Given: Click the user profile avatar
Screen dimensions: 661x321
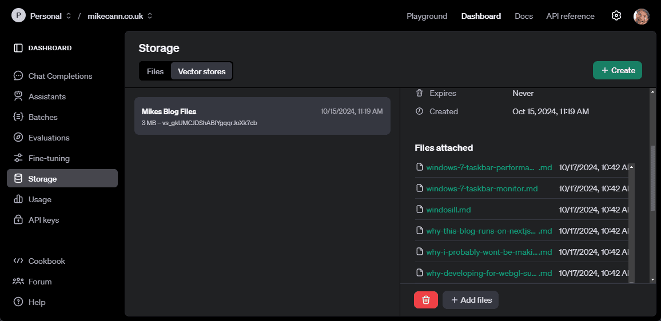Looking at the screenshot, I should pyautogui.click(x=641, y=16).
